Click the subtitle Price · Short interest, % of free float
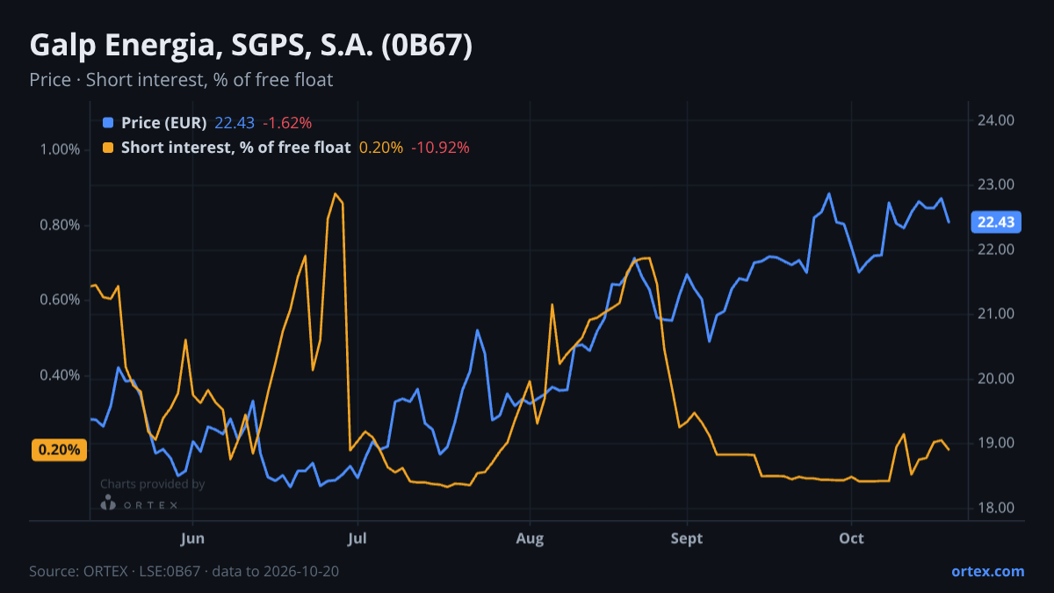1054x593 pixels. click(x=181, y=80)
